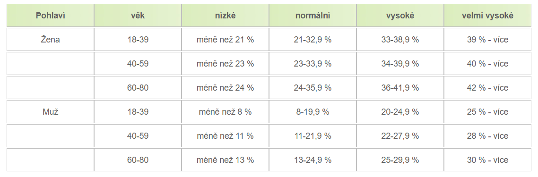This screenshot has height=177, width=538.
Task: Select the méně než 23 % cell
Action: pos(225,64)
